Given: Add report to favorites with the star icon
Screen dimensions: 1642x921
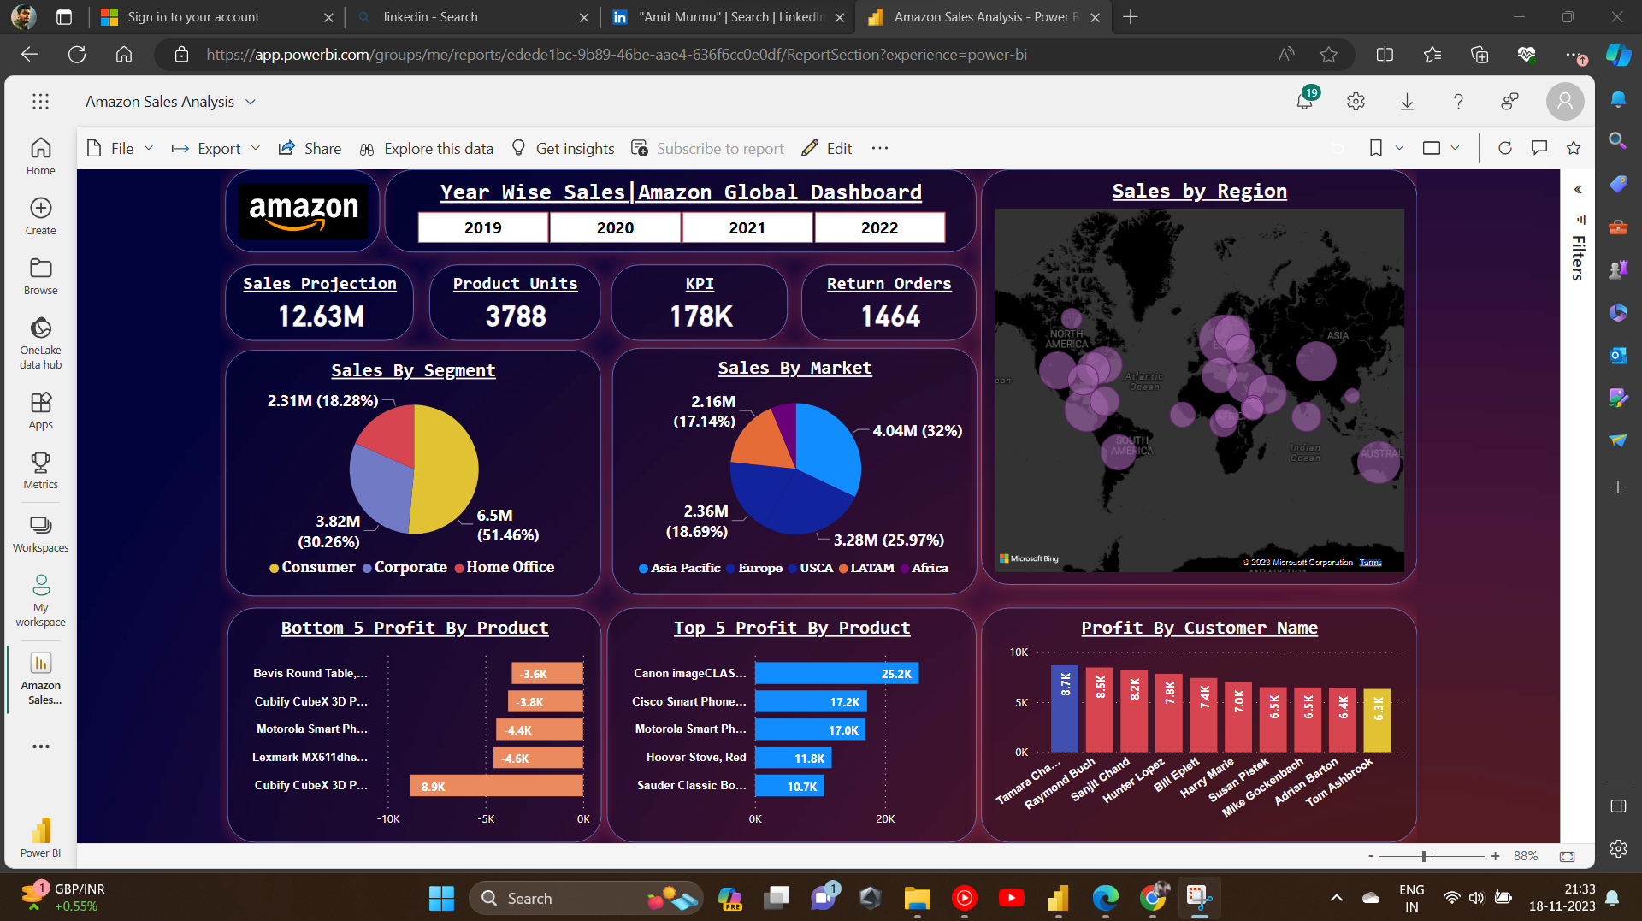Looking at the screenshot, I should pos(1574,148).
